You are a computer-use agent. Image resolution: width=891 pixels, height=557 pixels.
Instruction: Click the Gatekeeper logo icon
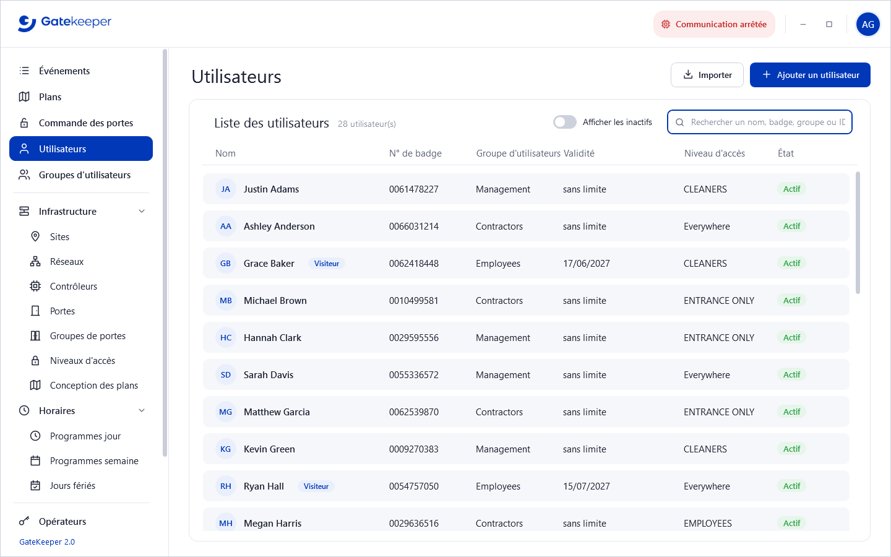point(27,24)
